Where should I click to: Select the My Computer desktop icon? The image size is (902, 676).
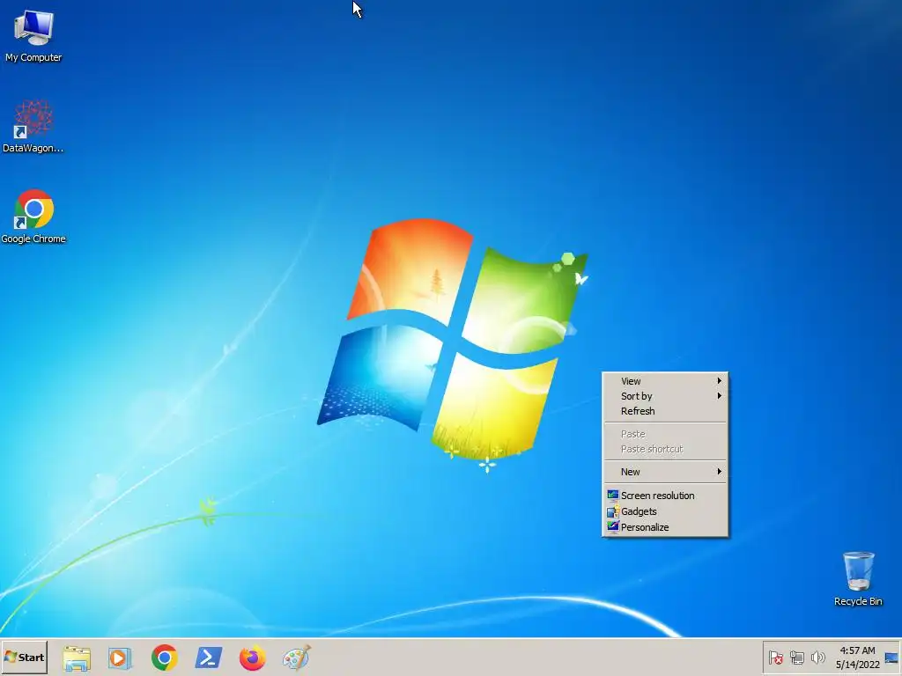point(33,35)
